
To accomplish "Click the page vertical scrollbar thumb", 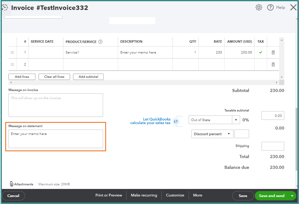I will coord(297,139).
